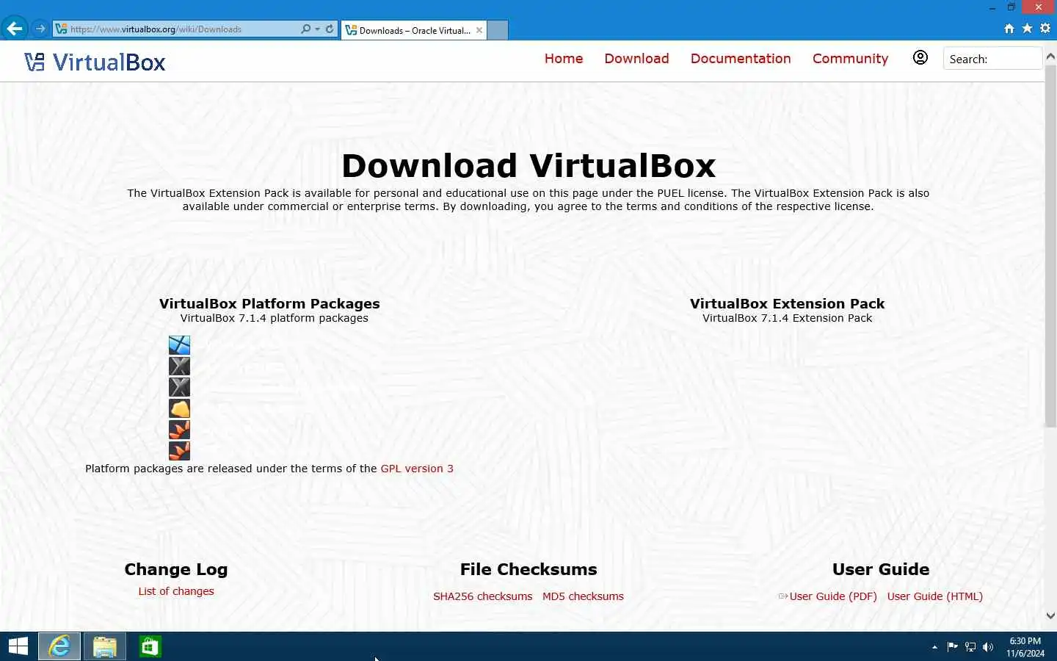Open GPL version 3 link
This screenshot has height=661, width=1057.
click(417, 469)
